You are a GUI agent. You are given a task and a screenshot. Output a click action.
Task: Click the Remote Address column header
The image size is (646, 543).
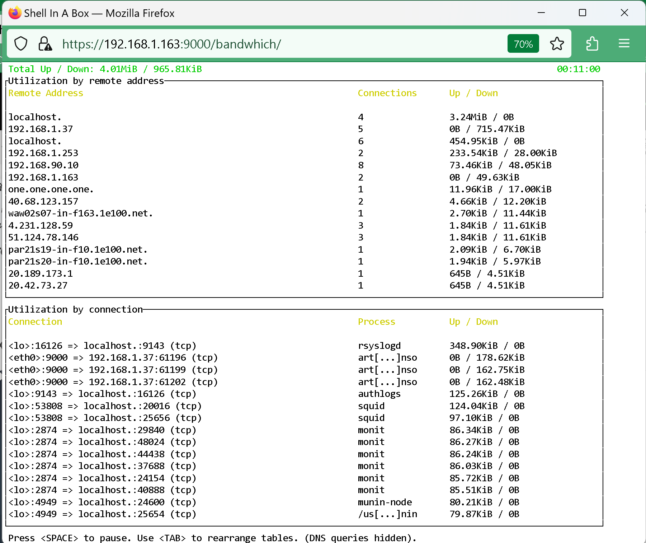[x=46, y=93]
